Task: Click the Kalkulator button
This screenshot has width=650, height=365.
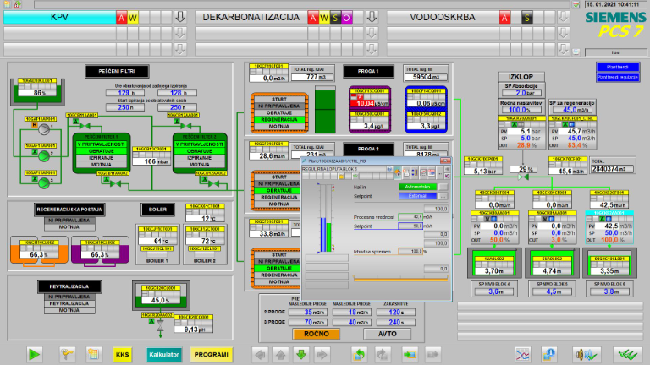Action: [164, 354]
